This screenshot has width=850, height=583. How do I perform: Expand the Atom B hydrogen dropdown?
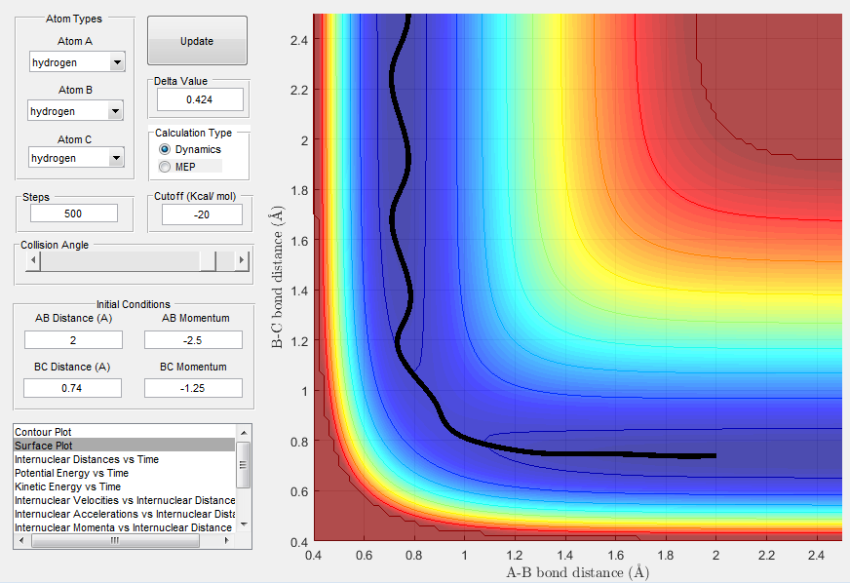(x=75, y=110)
